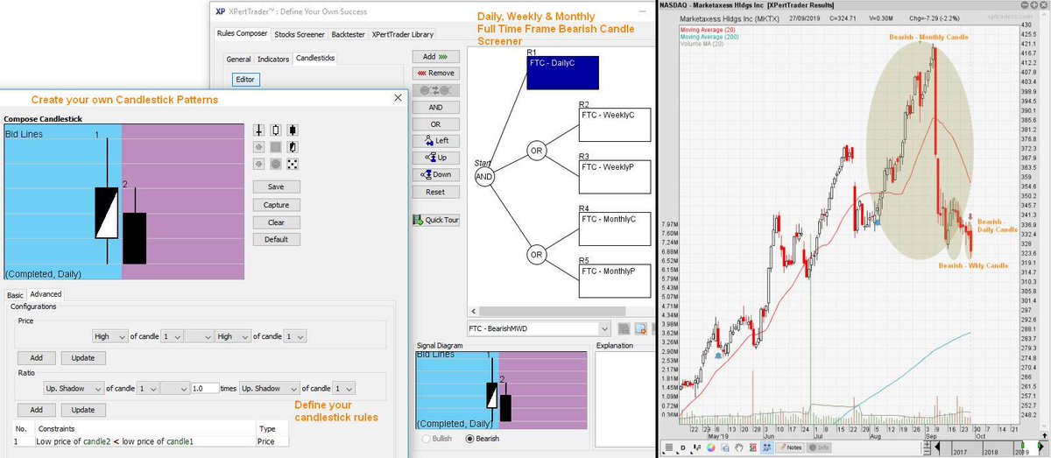Click the Default button
This screenshot has height=458, width=1051.
(x=276, y=239)
